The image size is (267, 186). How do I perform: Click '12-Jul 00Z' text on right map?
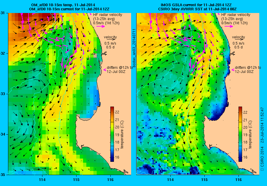pyautogui.click(x=244, y=72)
